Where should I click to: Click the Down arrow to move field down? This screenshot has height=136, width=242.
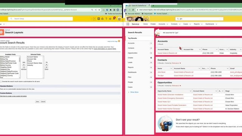(x=47, y=67)
